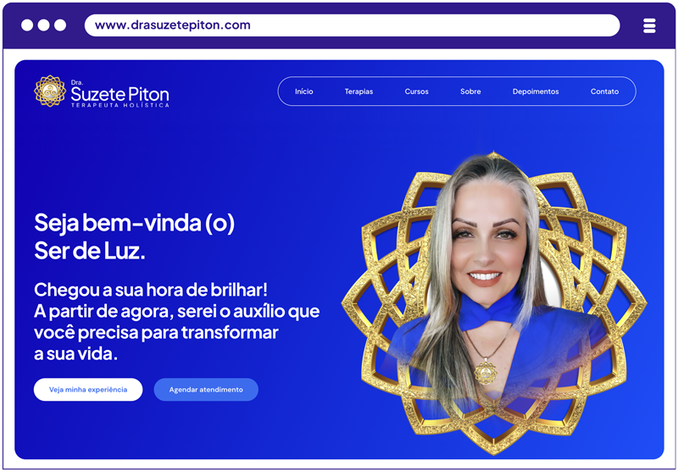Click the Suzete Piton logo text

coord(119,94)
